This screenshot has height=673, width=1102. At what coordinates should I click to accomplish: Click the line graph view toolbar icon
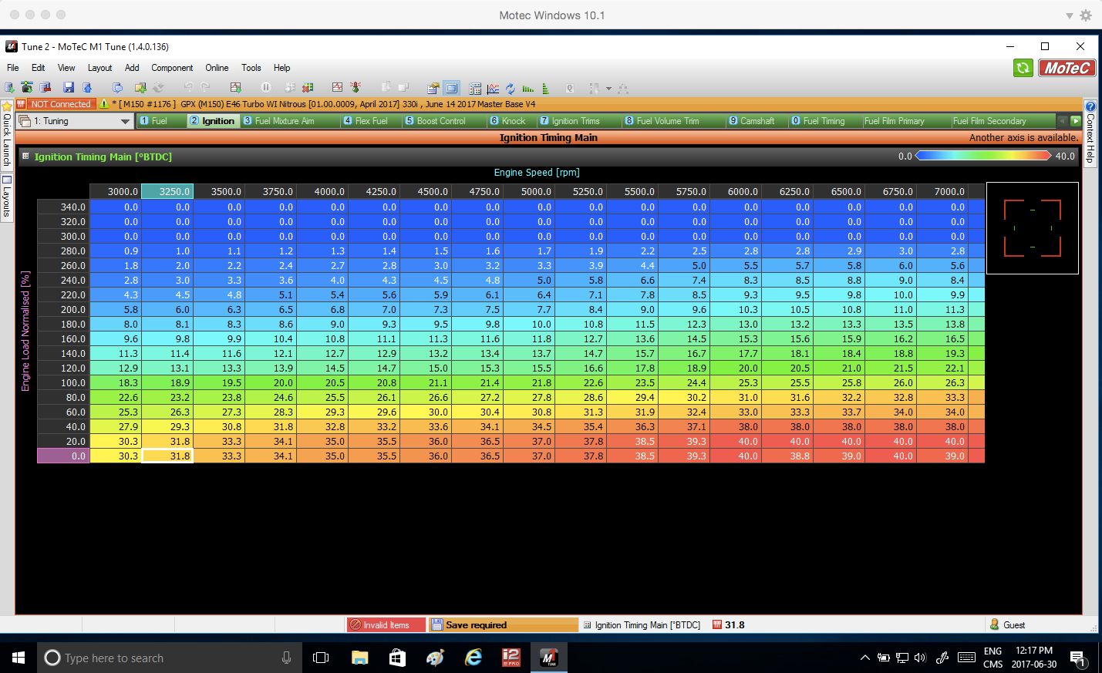coord(493,89)
